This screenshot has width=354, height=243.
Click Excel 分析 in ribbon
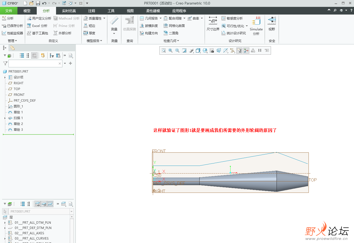37,26
